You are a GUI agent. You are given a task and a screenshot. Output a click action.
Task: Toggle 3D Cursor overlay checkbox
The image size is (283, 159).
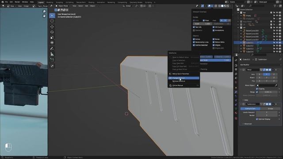214,27
